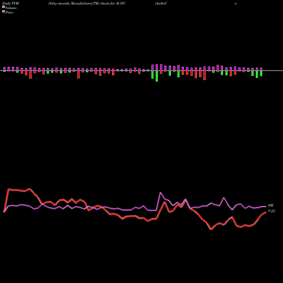
Task: Click the 'Volume' legend label
Action: (x=11, y=8)
